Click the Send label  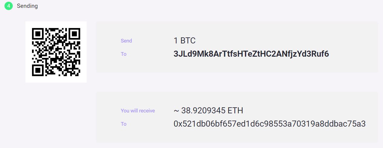coord(126,41)
